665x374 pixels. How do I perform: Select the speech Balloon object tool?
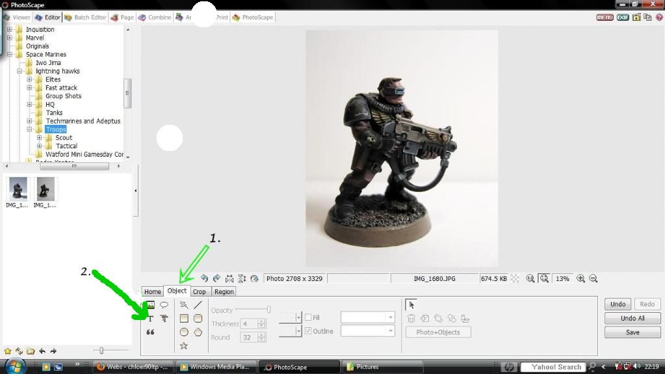coord(164,305)
